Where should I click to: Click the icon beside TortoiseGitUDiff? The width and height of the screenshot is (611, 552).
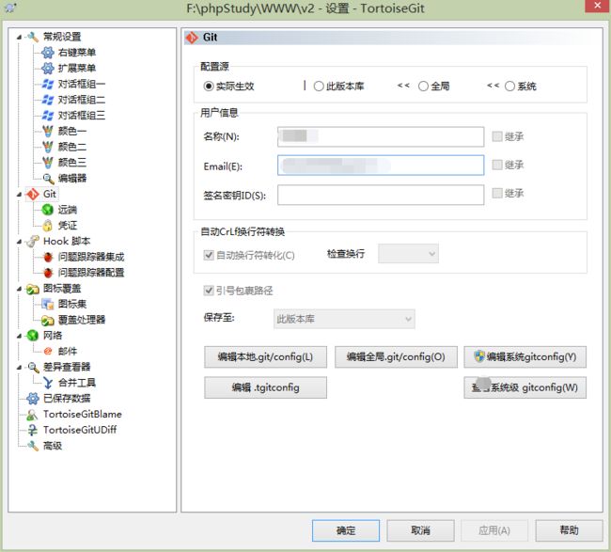click(33, 430)
